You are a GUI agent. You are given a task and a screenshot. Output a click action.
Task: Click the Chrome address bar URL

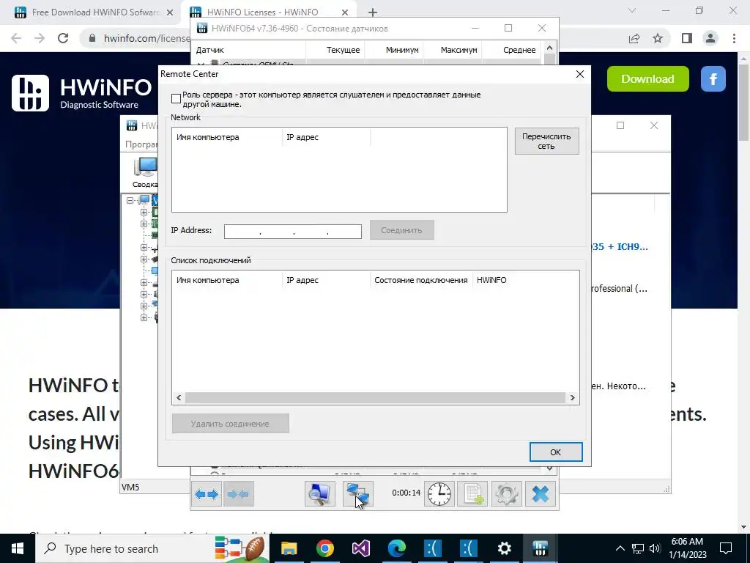(146, 38)
